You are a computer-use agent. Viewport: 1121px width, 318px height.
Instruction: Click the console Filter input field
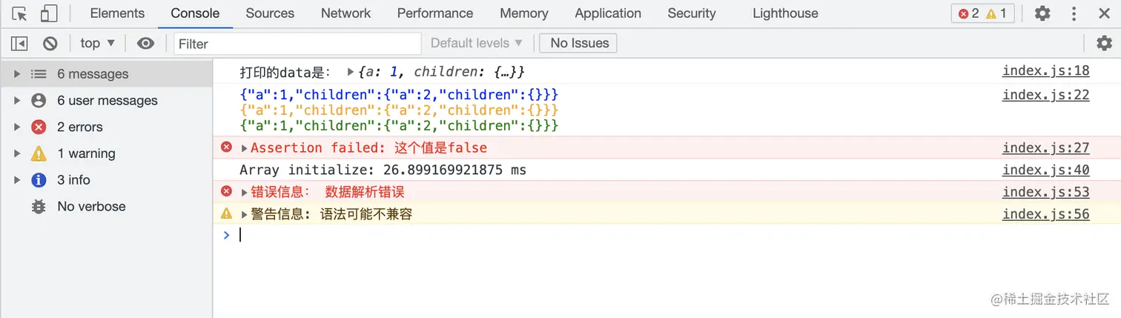tap(297, 43)
